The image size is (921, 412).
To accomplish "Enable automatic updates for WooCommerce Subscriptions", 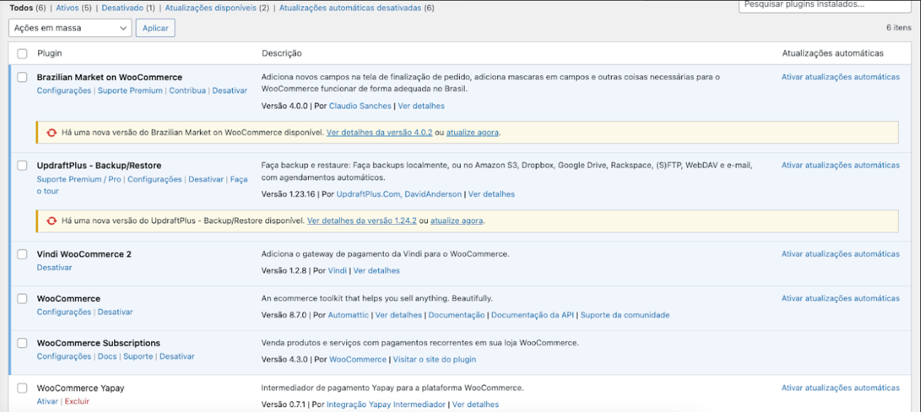I will coord(840,343).
